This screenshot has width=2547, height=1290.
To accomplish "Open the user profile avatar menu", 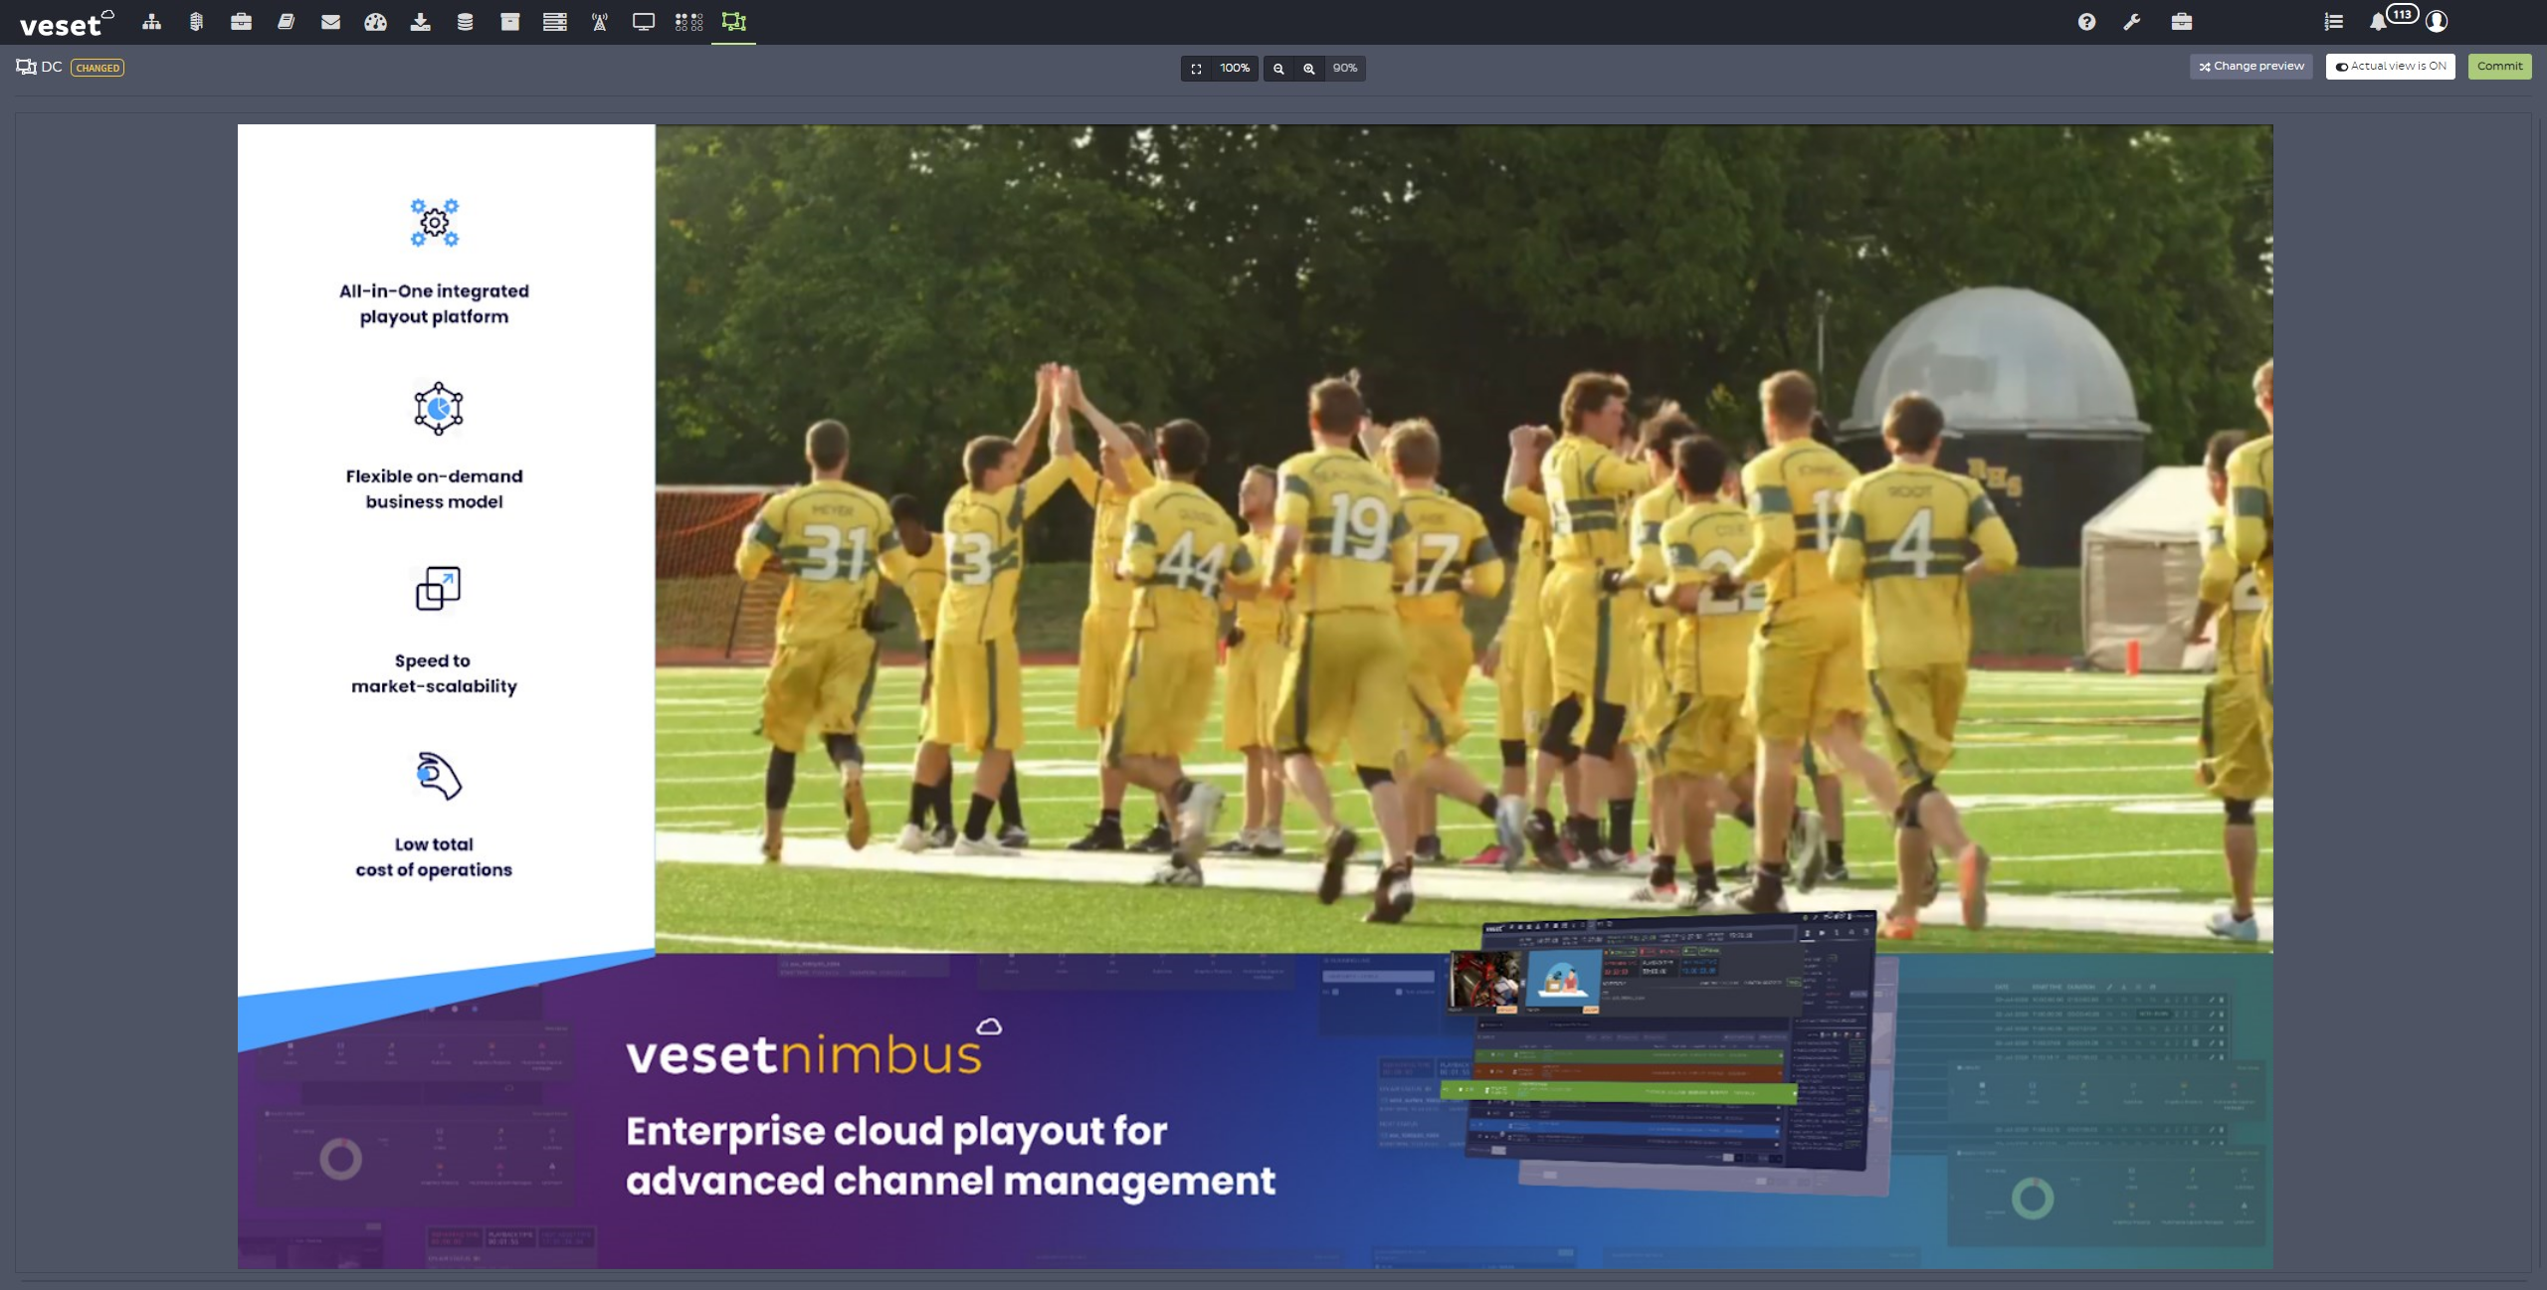I will pyautogui.click(x=2437, y=22).
